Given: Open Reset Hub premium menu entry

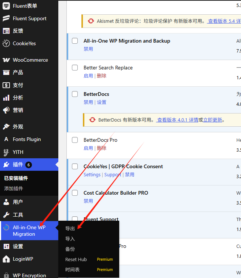Looking at the screenshot, I should click(x=89, y=259).
